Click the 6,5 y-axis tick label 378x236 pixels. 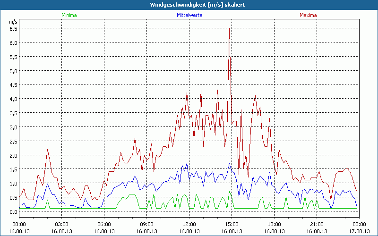tap(13, 28)
